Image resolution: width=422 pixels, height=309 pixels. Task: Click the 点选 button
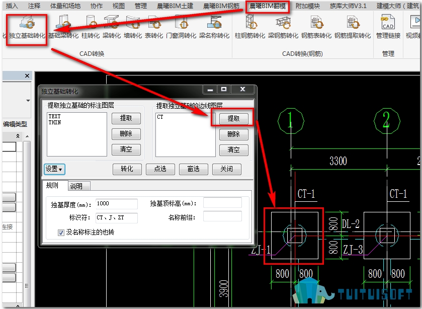tap(160, 169)
